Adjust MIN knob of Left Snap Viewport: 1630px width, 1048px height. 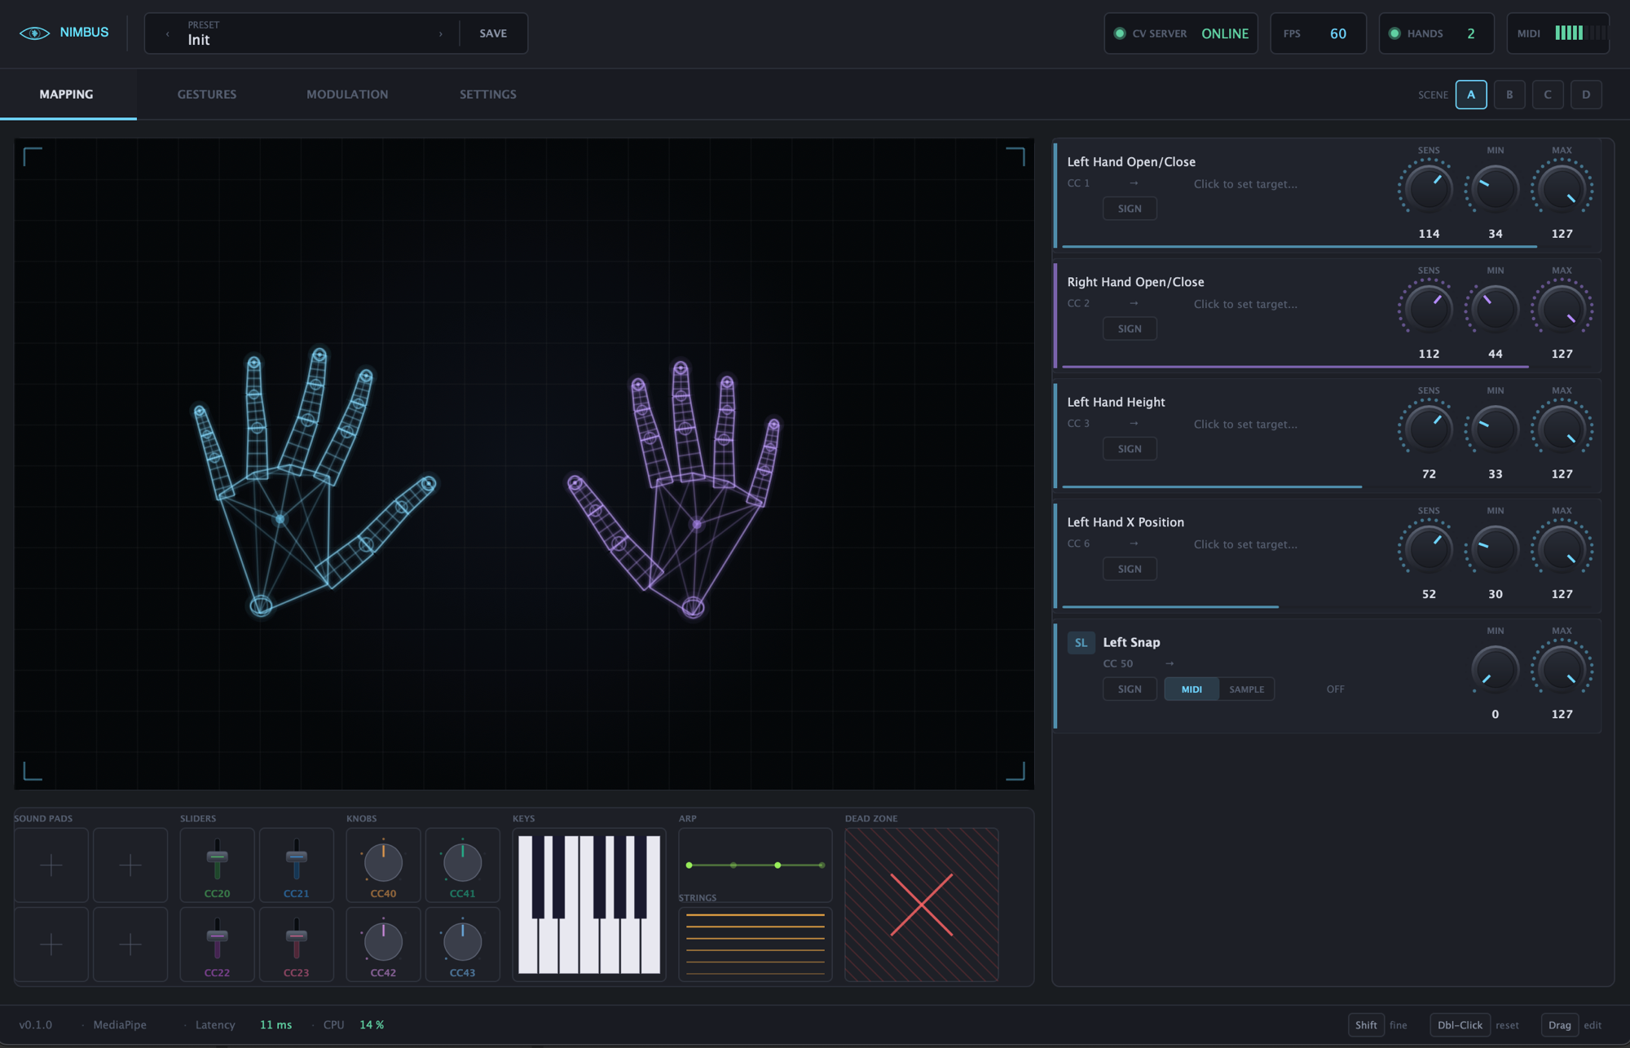pyautogui.click(x=1495, y=670)
